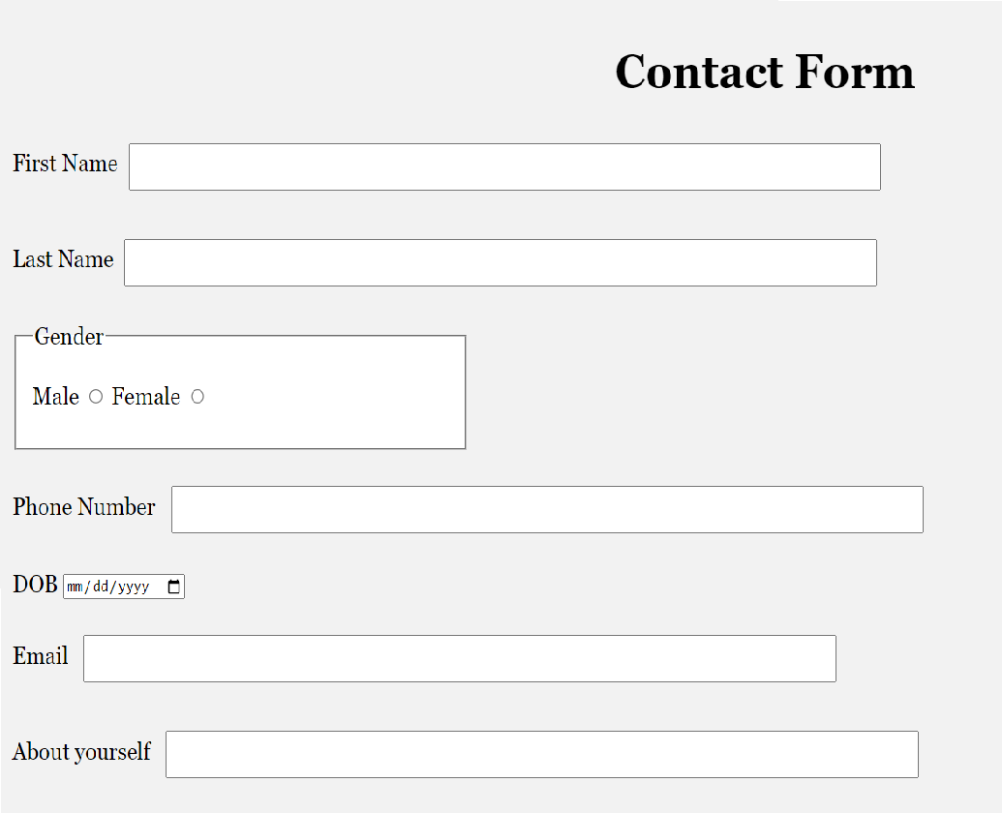Select the Male radio button
The height and width of the screenshot is (813, 1003).
pos(95,397)
